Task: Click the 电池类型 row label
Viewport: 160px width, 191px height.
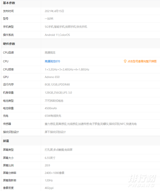Action: point(8,101)
